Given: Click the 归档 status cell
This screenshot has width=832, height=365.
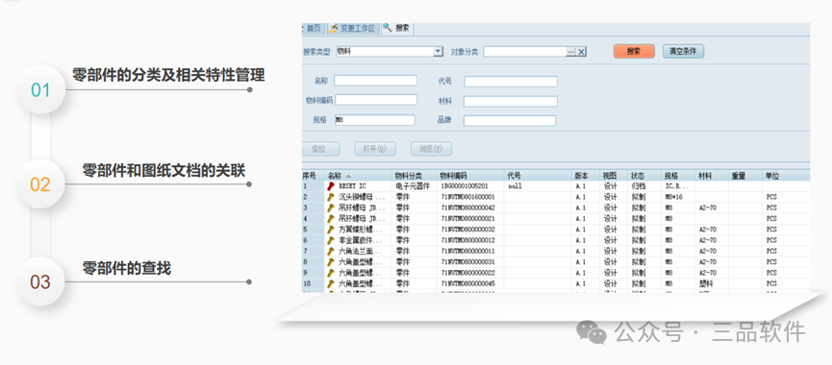Looking at the screenshot, I should (639, 186).
